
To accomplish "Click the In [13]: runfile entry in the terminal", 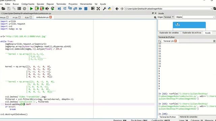I will [187, 106].
